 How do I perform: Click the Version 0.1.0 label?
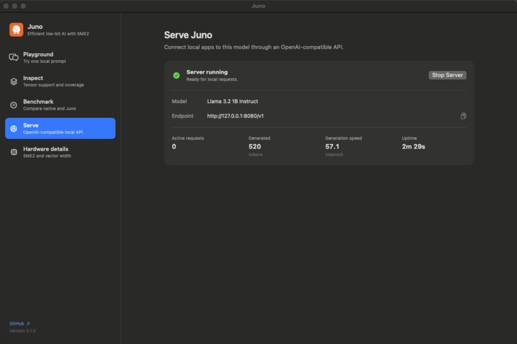coord(22,331)
